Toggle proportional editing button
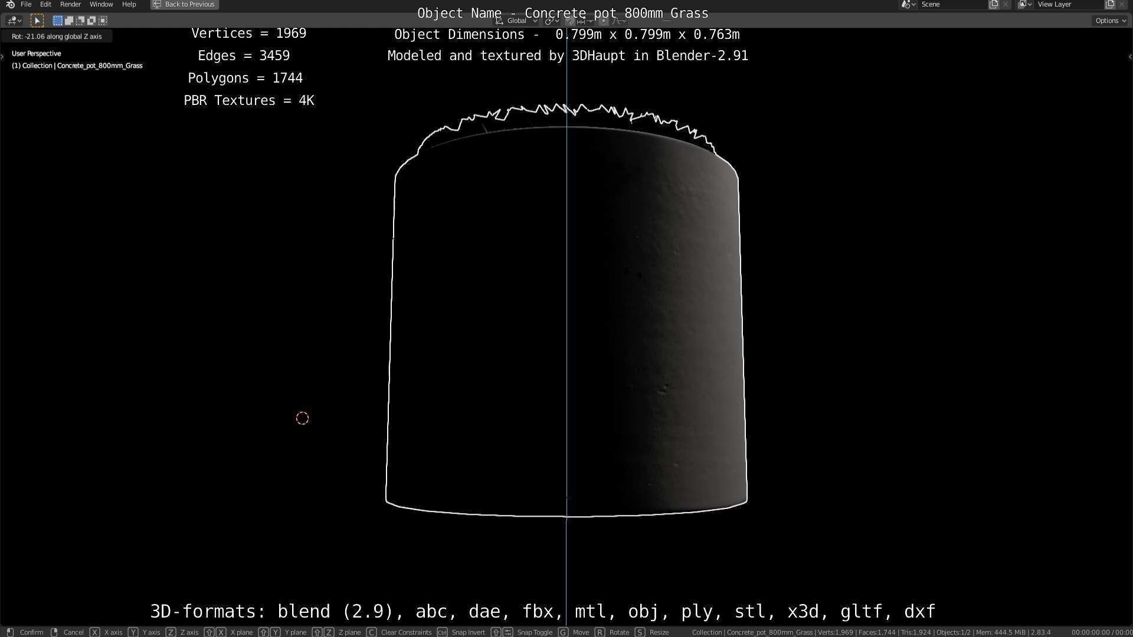 [603, 21]
